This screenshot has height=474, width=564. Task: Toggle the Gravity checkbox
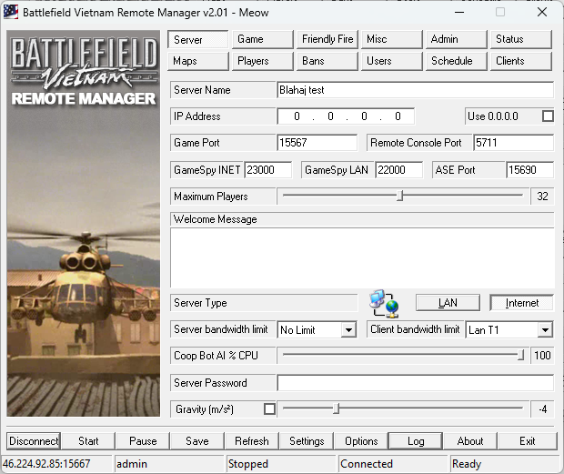click(269, 409)
